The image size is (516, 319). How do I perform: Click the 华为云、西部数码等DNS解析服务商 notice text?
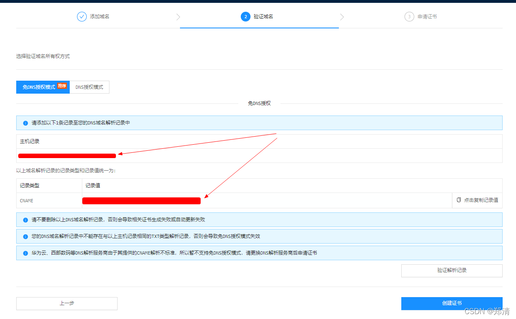coord(174,253)
